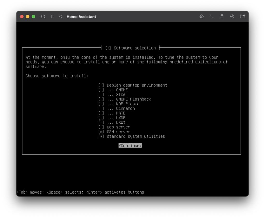The image size is (265, 218).
Task: Pause the Home Assistant VM
Action: [52, 16]
